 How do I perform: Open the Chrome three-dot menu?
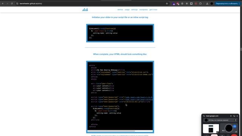239,3
